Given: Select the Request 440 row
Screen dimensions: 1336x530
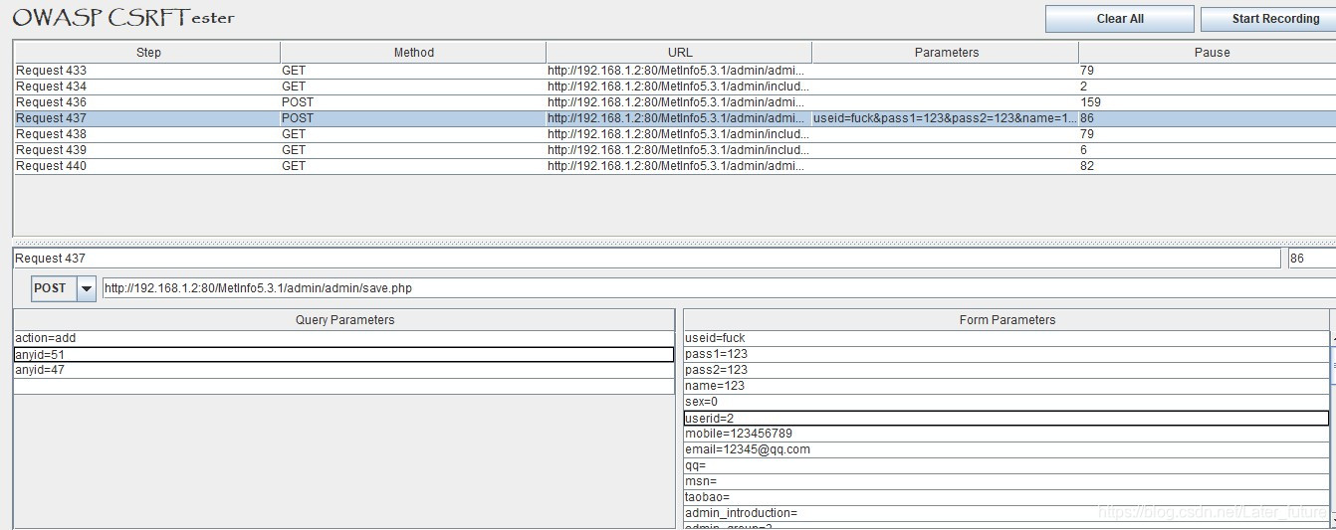Looking at the screenshot, I should 675,166.
